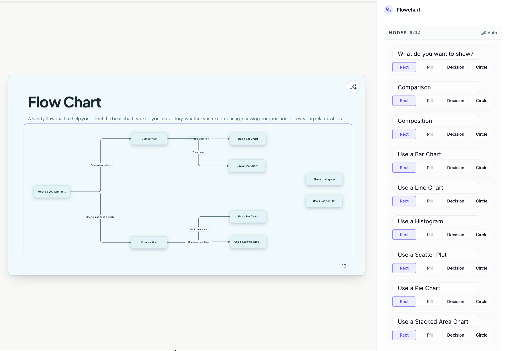Set 'Use a Bar Chart' shape to Circle

(482, 168)
